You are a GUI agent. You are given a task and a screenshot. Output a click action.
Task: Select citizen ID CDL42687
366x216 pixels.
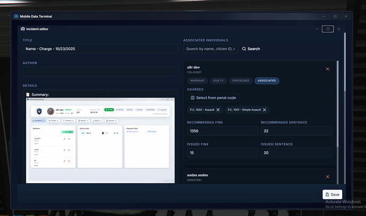pos(194,72)
